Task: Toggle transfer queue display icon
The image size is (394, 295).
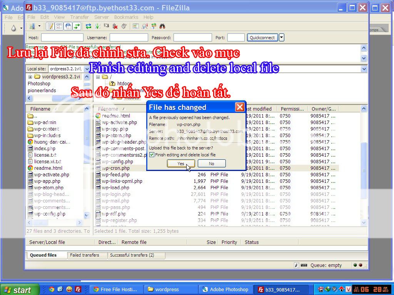Action: [77, 26]
